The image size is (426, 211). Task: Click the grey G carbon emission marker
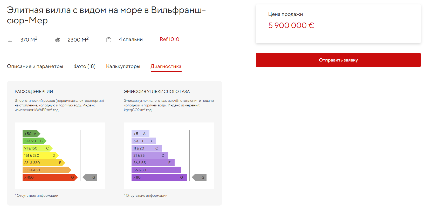click(200, 177)
